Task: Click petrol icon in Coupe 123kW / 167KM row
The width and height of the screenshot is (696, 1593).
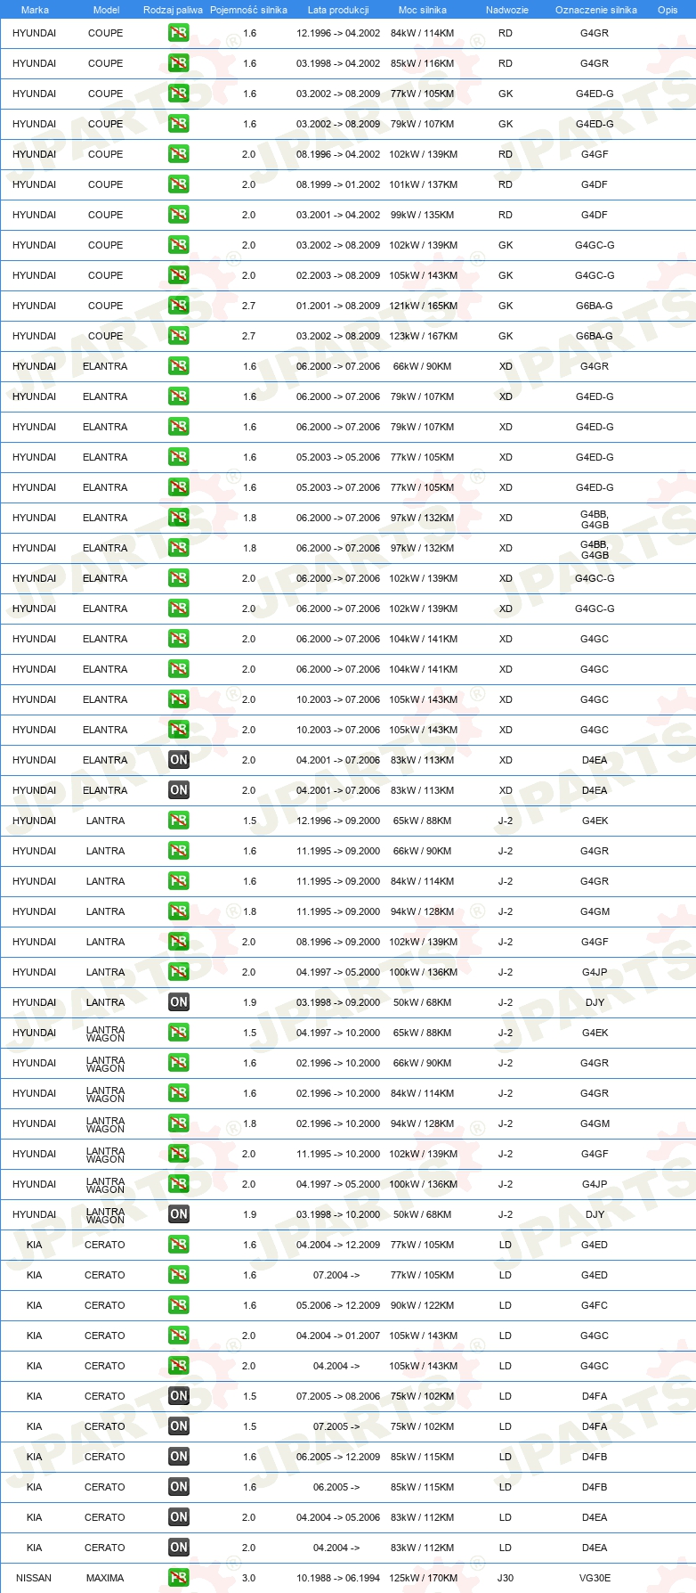Action: tap(179, 336)
